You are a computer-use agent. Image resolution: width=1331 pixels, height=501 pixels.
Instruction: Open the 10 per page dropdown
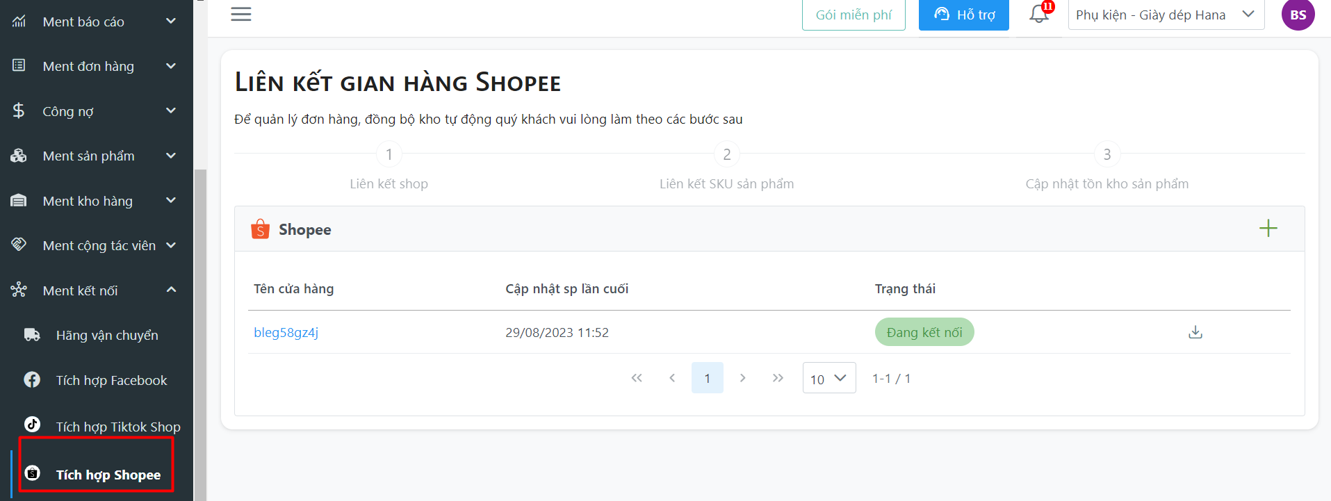[828, 379]
